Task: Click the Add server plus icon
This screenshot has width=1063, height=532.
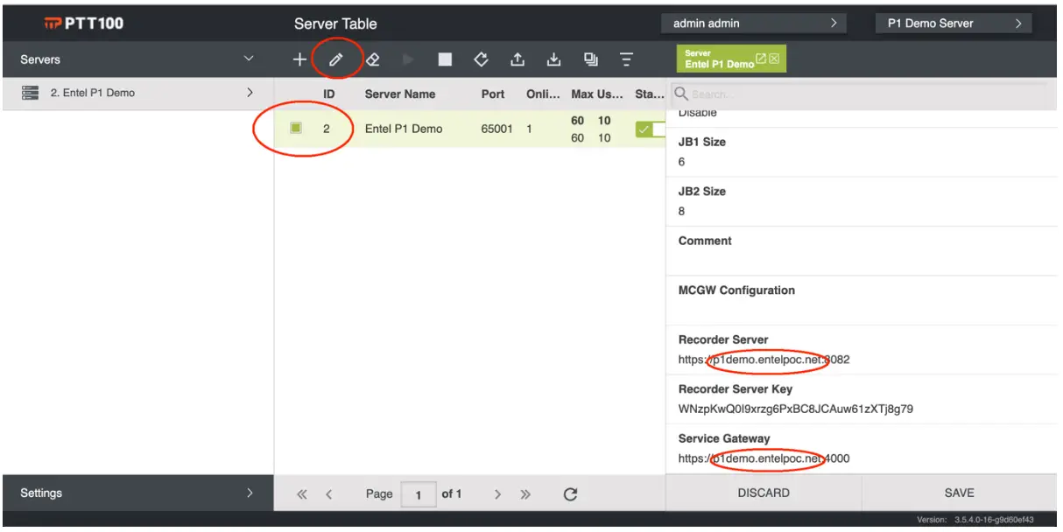Action: pyautogui.click(x=299, y=59)
